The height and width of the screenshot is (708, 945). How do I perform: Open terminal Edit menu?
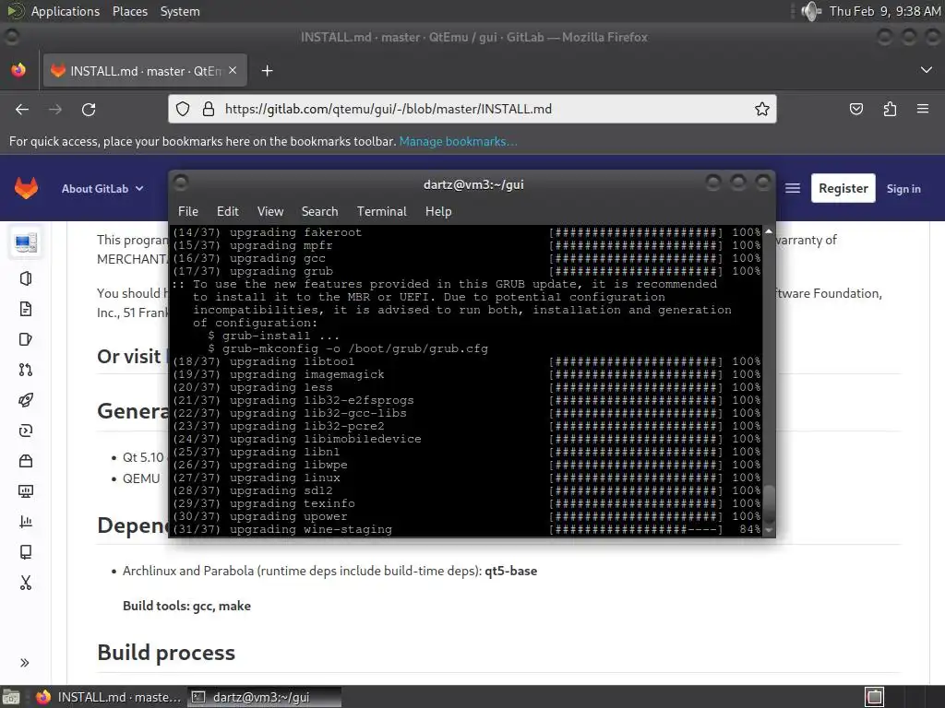(x=228, y=211)
